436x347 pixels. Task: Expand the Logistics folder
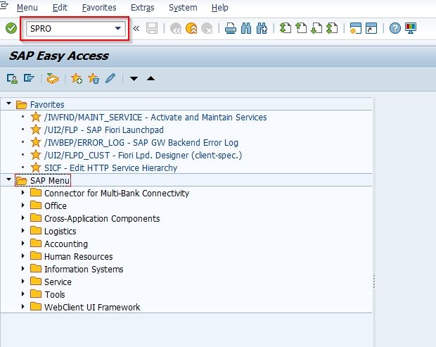point(23,230)
